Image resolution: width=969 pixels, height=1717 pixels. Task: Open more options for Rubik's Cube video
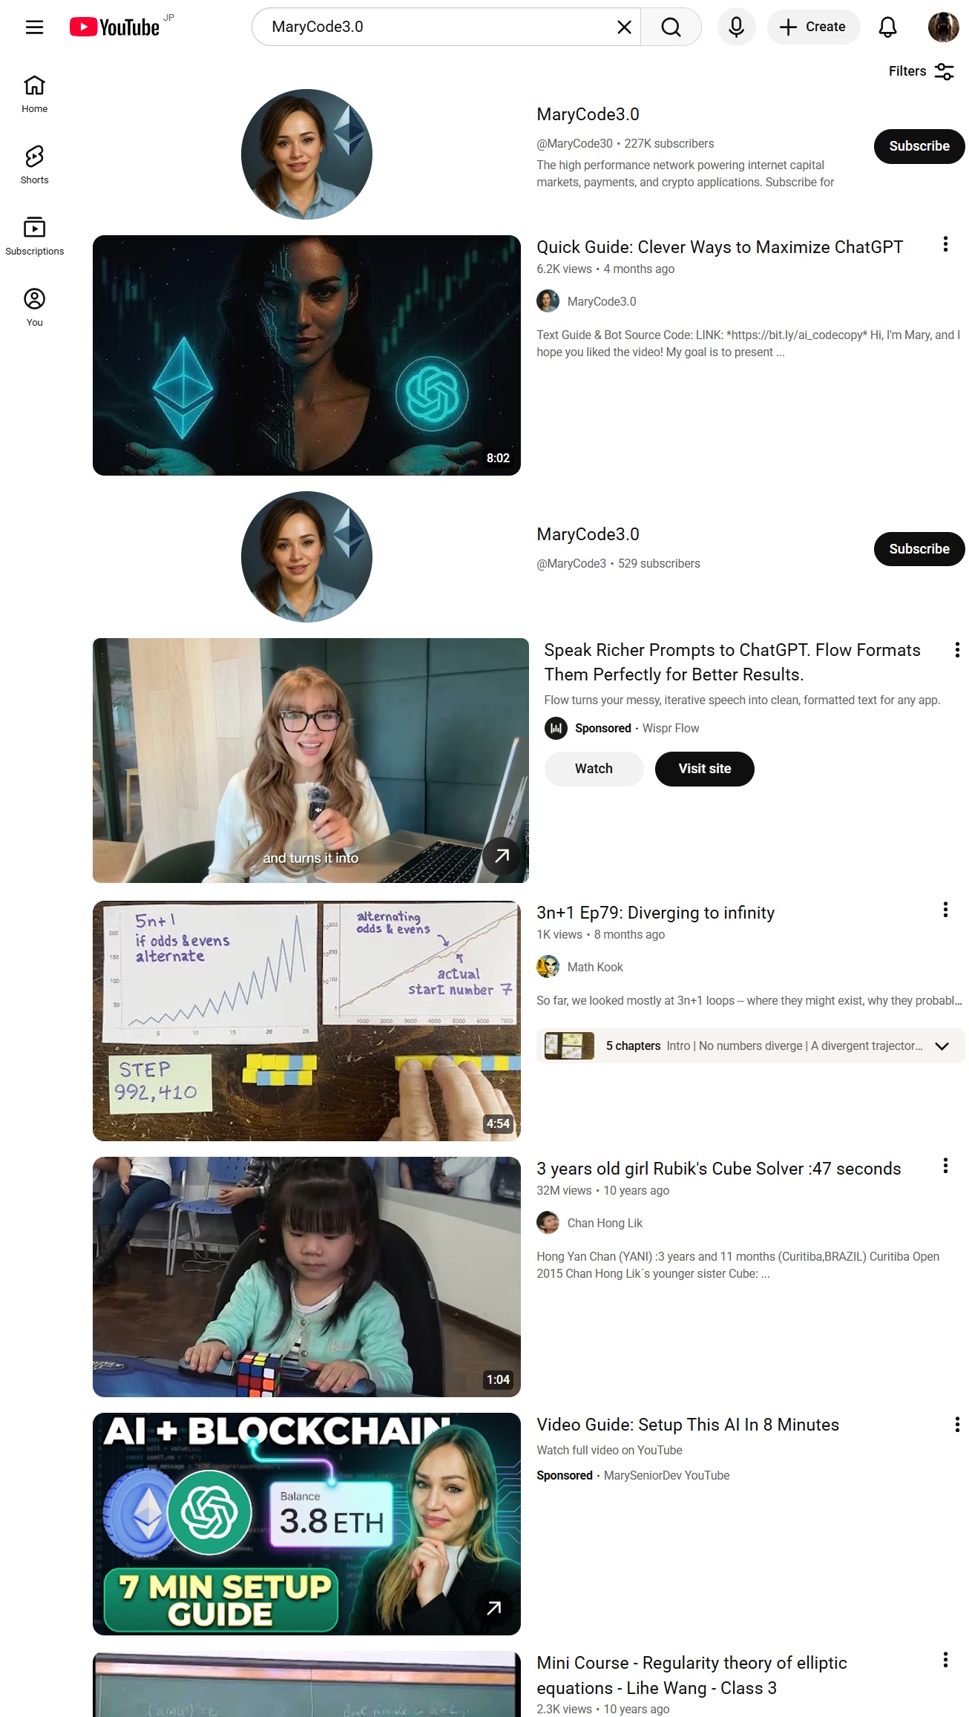click(945, 1166)
